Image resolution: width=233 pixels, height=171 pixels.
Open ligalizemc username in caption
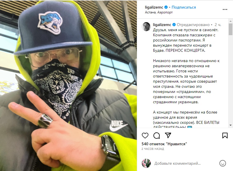162,25
